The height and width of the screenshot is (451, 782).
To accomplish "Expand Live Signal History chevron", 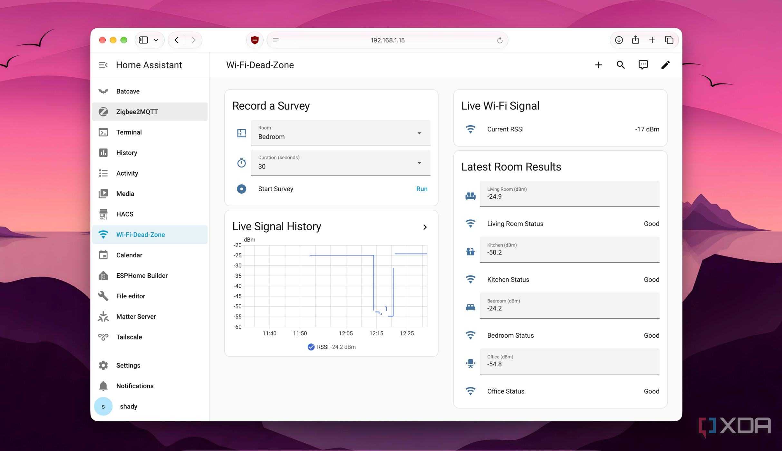I will click(425, 227).
